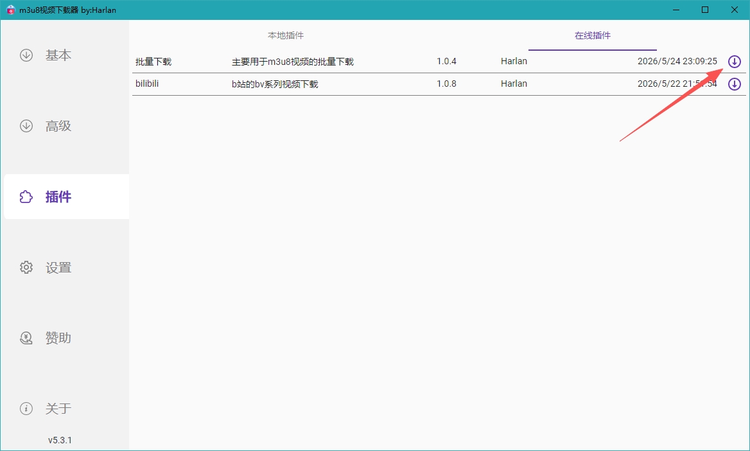750x451 pixels.
Task: Click version 1.0.8
Action: click(x=446, y=84)
